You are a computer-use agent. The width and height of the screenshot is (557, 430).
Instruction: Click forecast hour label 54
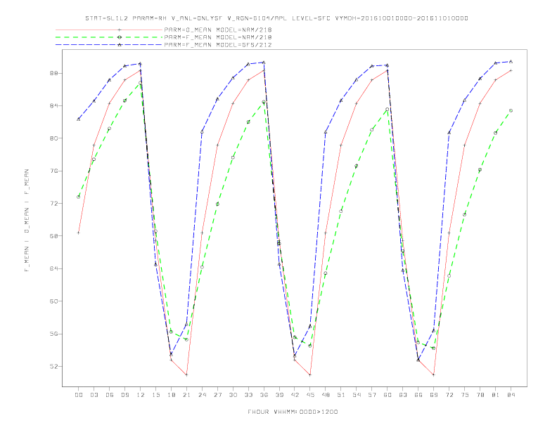click(x=357, y=395)
